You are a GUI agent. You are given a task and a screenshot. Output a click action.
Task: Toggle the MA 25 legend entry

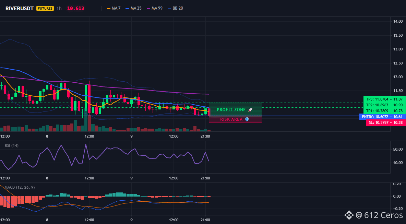click(x=134, y=8)
